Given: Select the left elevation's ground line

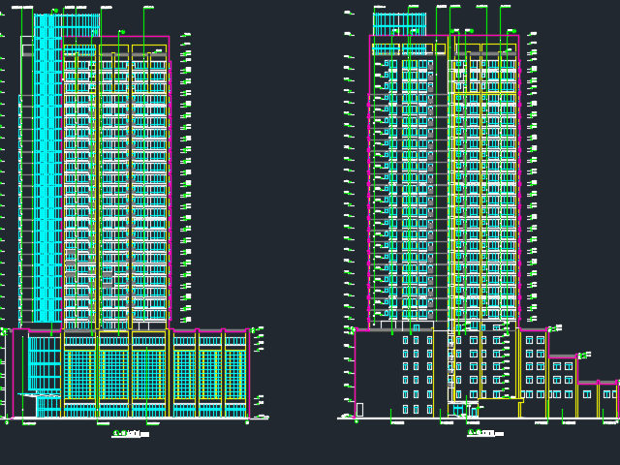Looking at the screenshot, I should point(136,418).
